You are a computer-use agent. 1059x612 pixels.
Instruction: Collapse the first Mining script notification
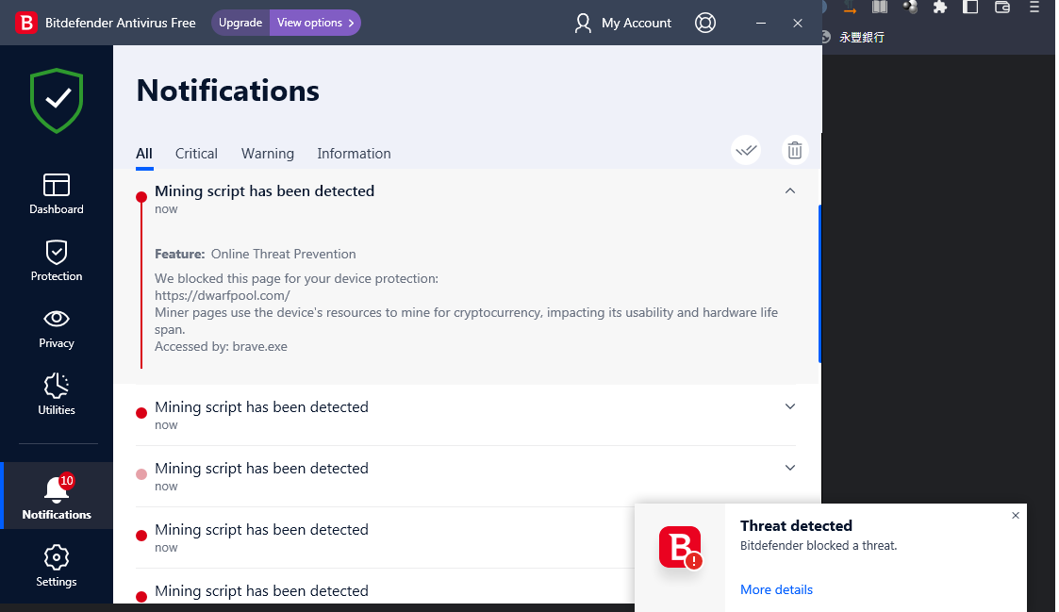point(790,190)
